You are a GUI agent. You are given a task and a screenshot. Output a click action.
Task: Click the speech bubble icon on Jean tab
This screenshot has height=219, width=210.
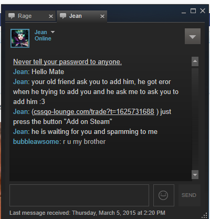coord(63,16)
